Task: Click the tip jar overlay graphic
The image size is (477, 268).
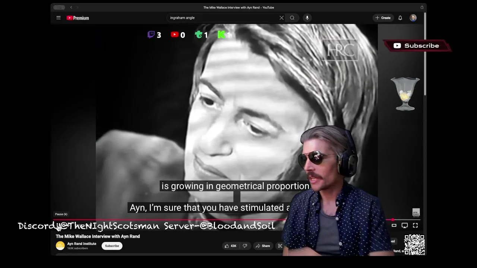Action: 405,94
